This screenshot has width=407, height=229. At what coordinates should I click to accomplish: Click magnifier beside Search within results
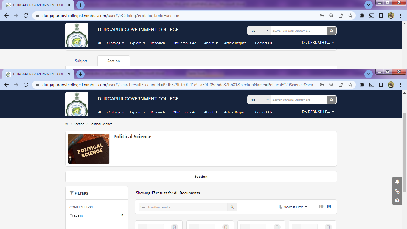pyautogui.click(x=232, y=207)
